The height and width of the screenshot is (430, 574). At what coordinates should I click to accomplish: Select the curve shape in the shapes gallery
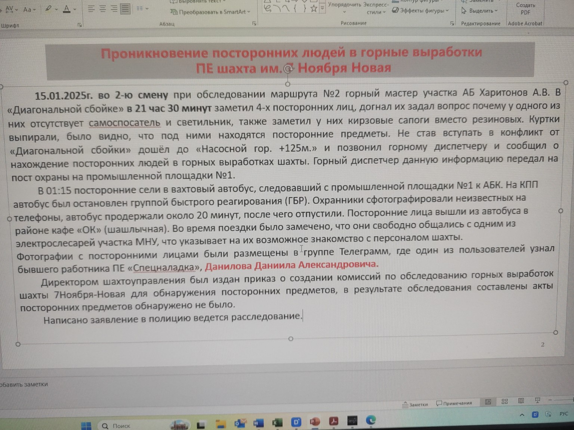point(286,9)
